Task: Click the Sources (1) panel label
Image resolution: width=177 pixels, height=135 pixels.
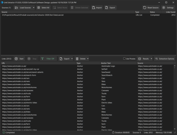Action: tap(6, 8)
